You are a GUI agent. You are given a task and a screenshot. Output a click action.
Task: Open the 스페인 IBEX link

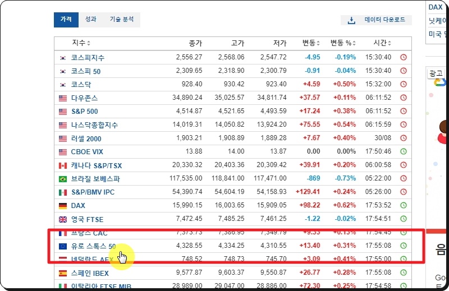(90, 273)
